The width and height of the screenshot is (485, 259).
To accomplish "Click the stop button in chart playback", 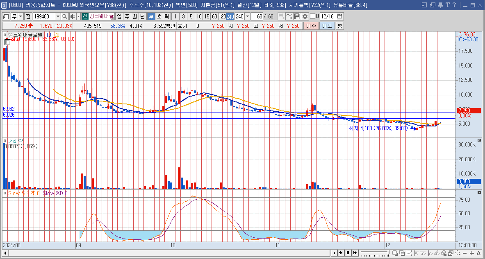I will pyautogui.click(x=348, y=253).
